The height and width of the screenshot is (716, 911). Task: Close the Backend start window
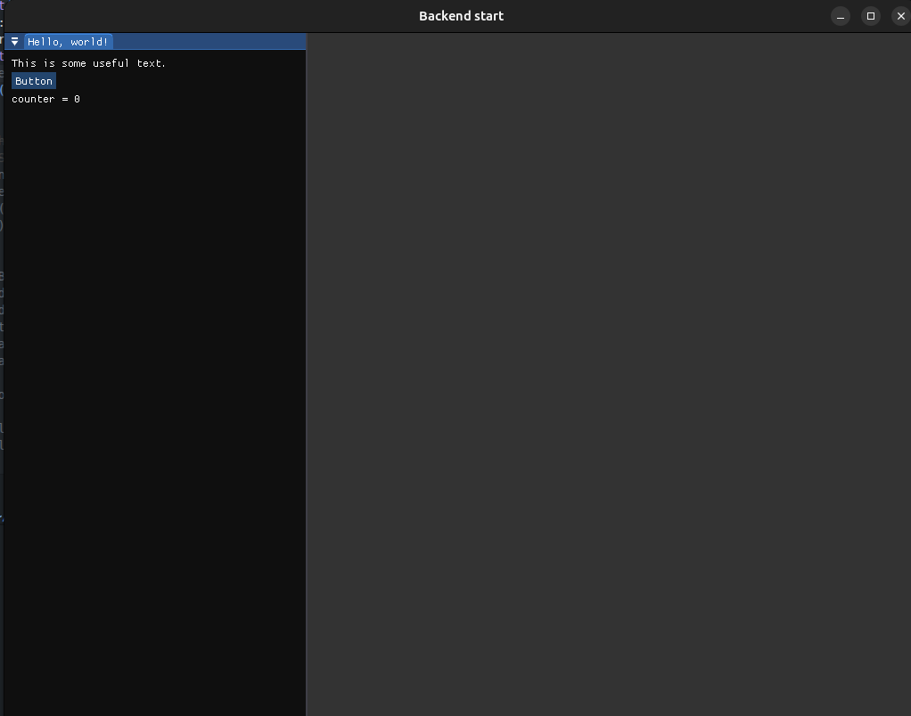pos(899,16)
